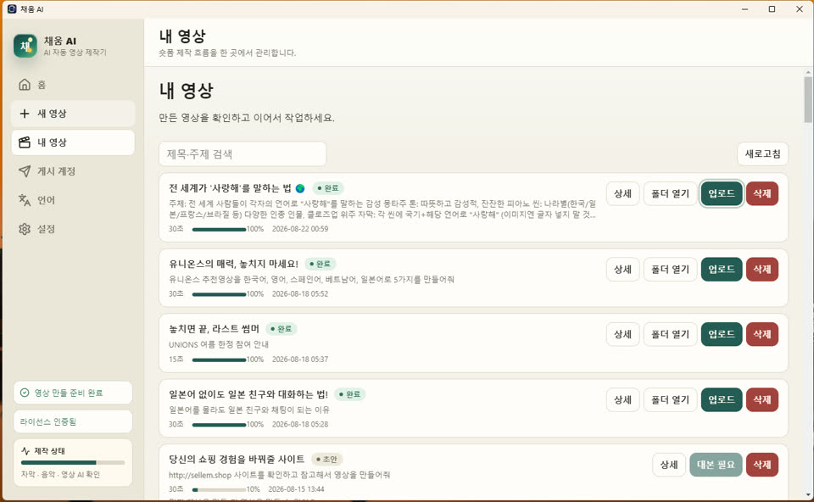Go to 게시 계정 menu item
The width and height of the screenshot is (814, 502).
tap(73, 171)
